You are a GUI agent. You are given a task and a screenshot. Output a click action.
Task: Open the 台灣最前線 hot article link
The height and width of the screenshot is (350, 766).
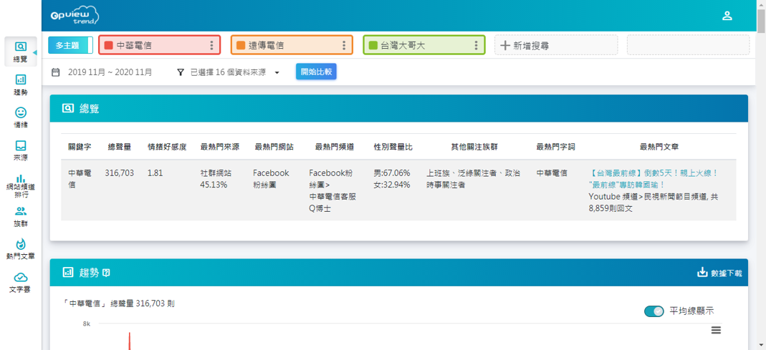655,179
